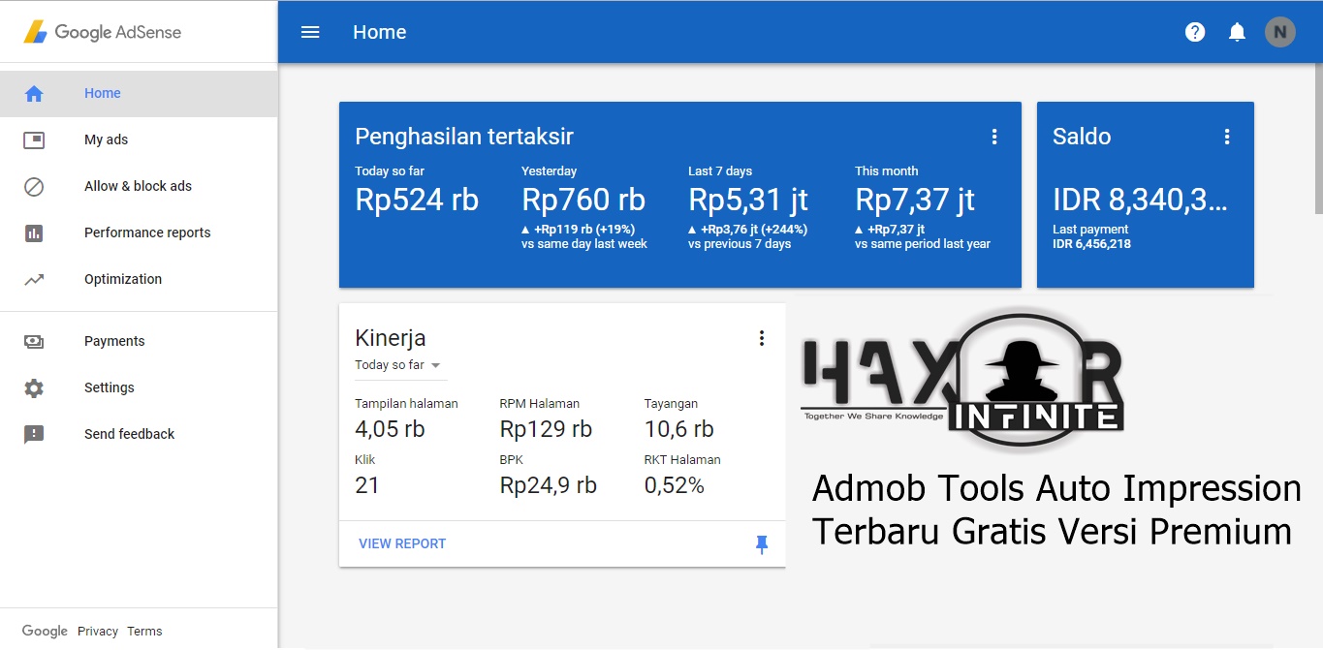Click the RKT Halaman 0,52% value
Viewport: 1323px width, 650px height.
tap(675, 485)
